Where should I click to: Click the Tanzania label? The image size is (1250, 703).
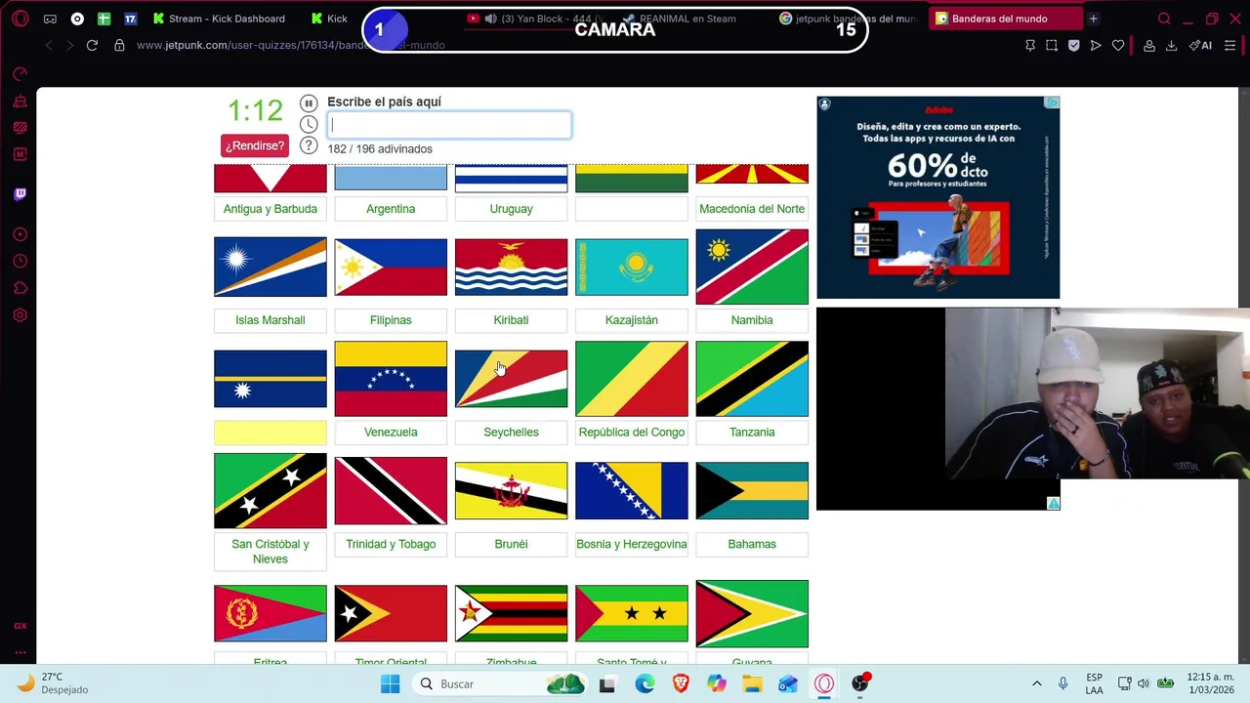click(x=752, y=432)
